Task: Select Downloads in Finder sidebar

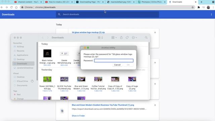Action: pos(23,64)
